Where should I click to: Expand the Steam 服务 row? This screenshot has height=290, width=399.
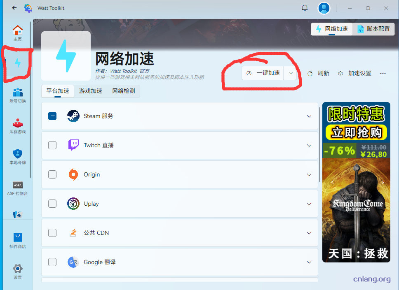(309, 116)
